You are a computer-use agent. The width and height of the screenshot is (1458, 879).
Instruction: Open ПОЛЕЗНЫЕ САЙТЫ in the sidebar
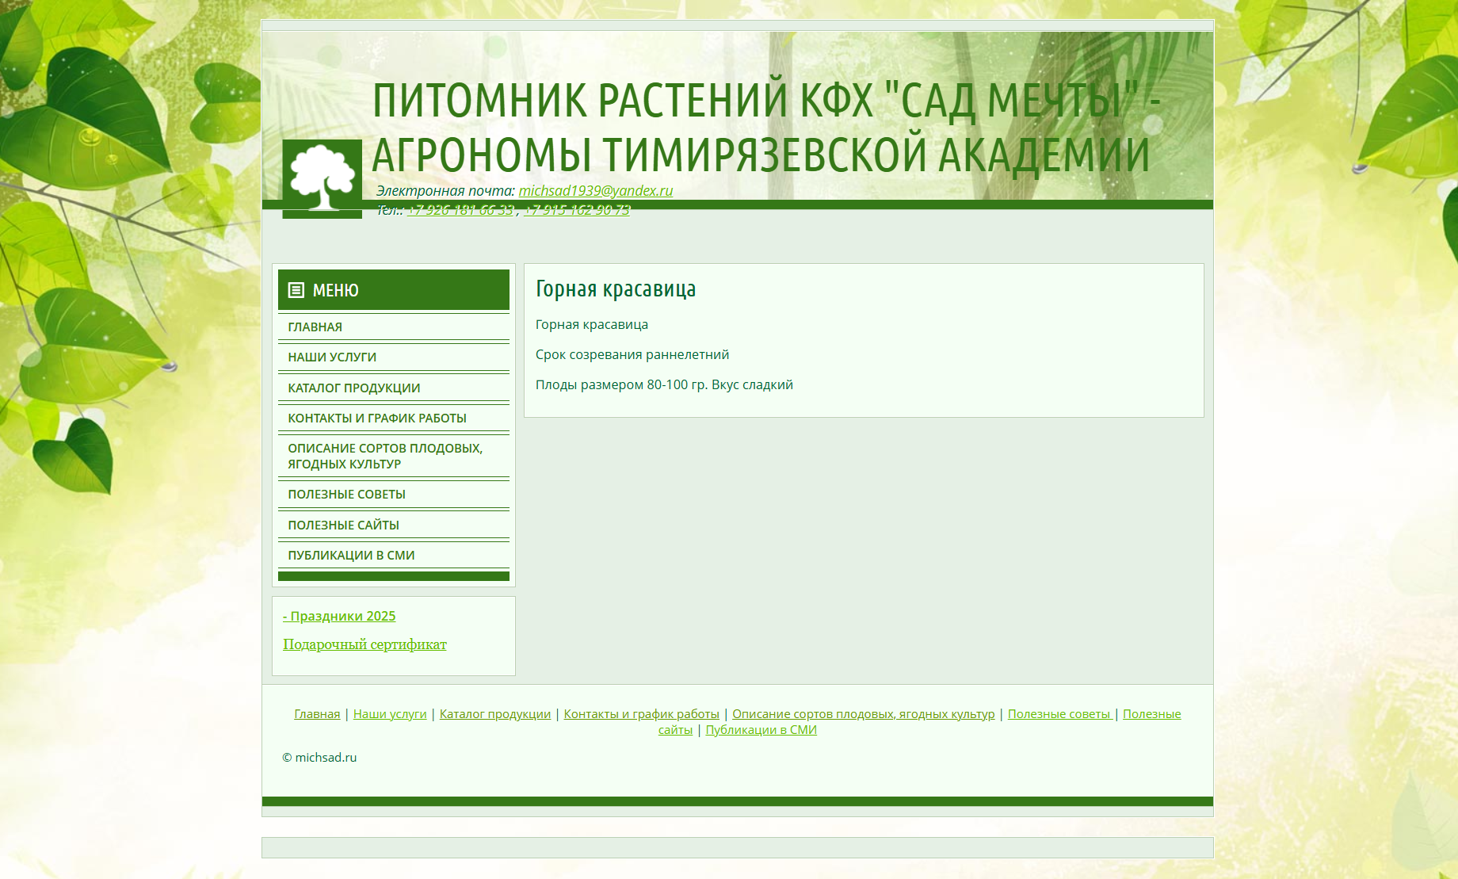[343, 525]
